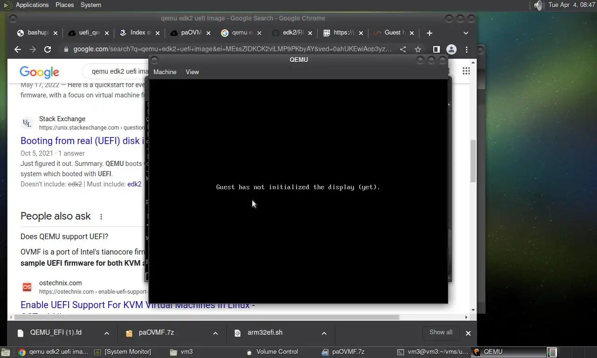The height and width of the screenshot is (358, 597).
Task: Click the edk2 Must include link
Action: point(134,184)
